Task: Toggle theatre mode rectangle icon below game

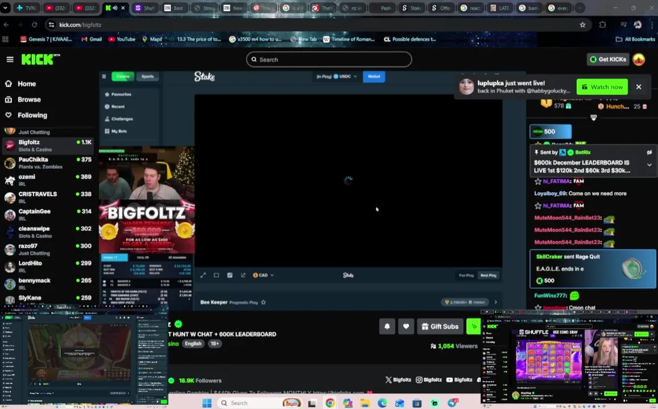Action: click(x=217, y=276)
